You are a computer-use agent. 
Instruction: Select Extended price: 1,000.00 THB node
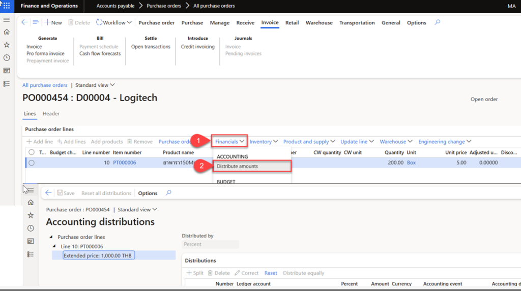pyautogui.click(x=98, y=255)
